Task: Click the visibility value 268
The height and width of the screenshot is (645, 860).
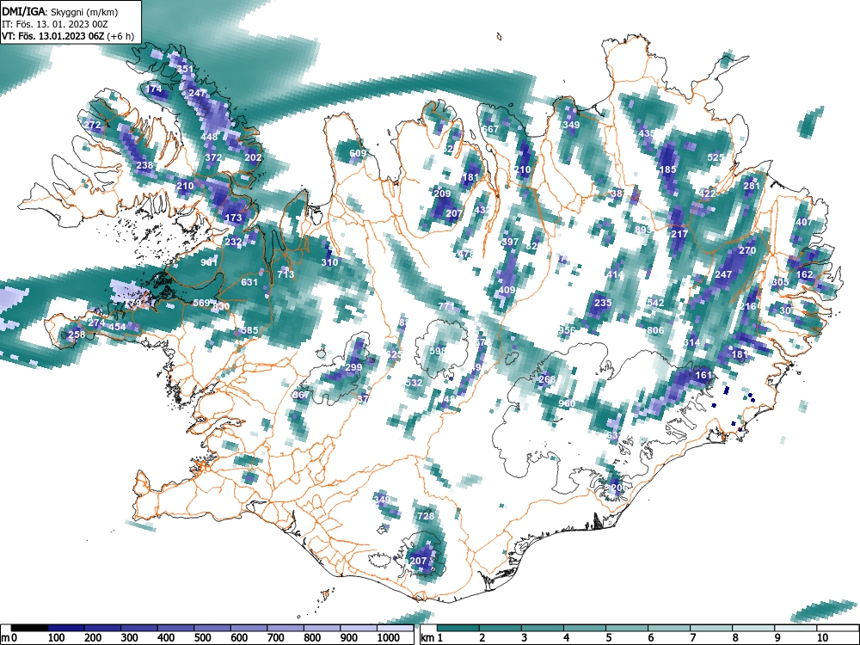Action: (x=547, y=379)
